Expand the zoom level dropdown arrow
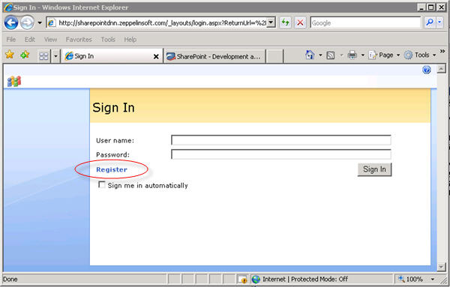The height and width of the screenshot is (287, 450). point(433,279)
